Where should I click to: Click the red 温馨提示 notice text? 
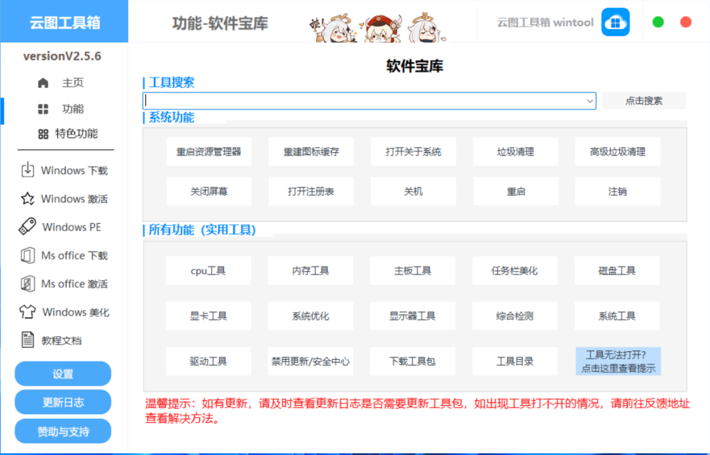click(x=417, y=410)
